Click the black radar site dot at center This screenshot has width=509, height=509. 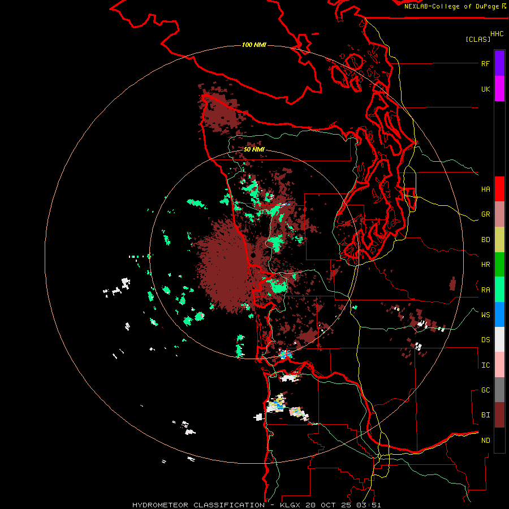coord(253,256)
